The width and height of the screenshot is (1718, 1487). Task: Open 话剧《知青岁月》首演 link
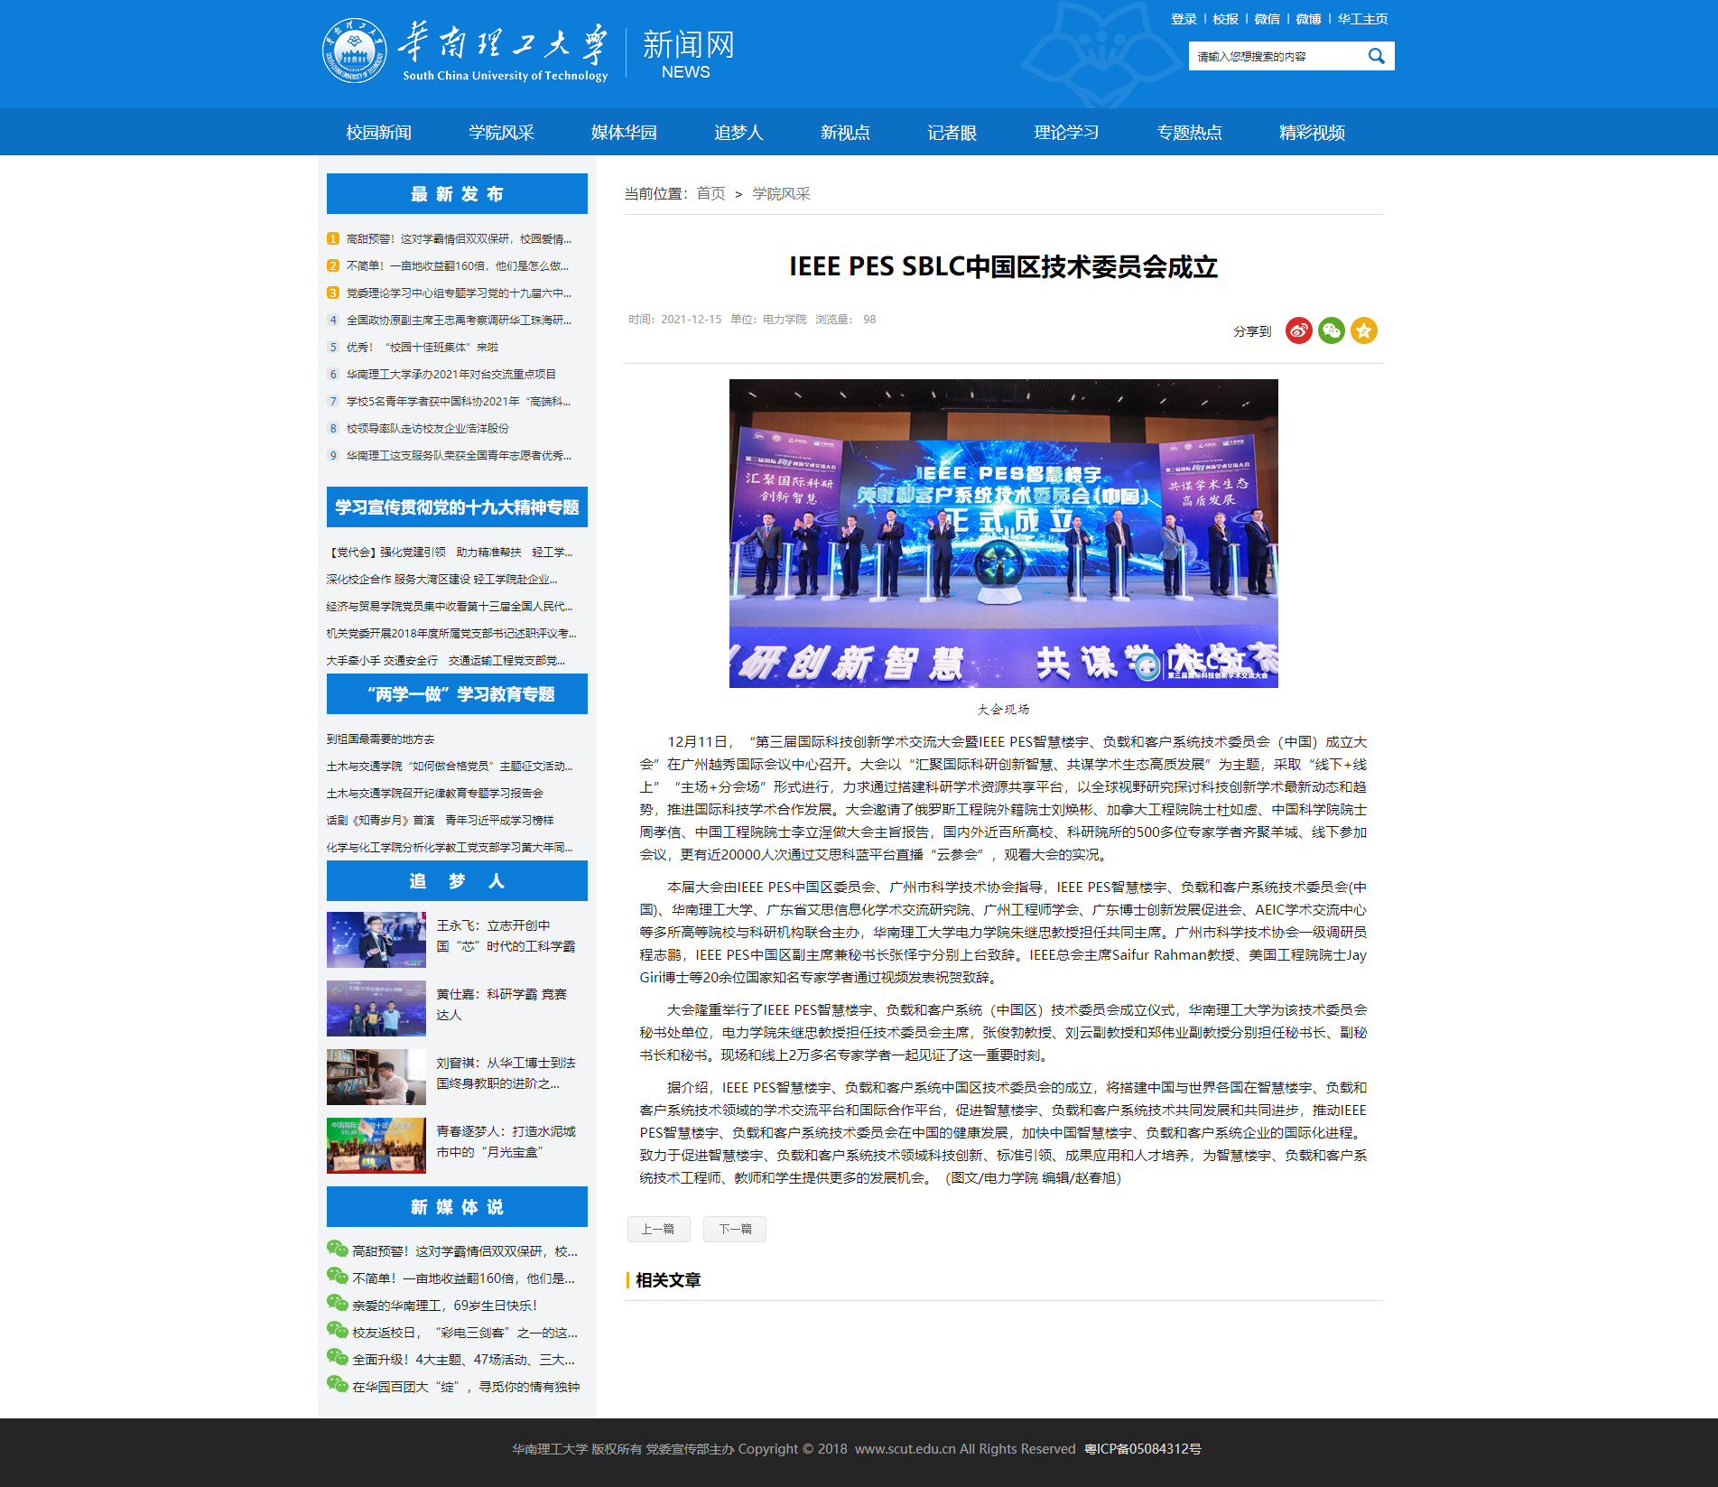tap(441, 821)
